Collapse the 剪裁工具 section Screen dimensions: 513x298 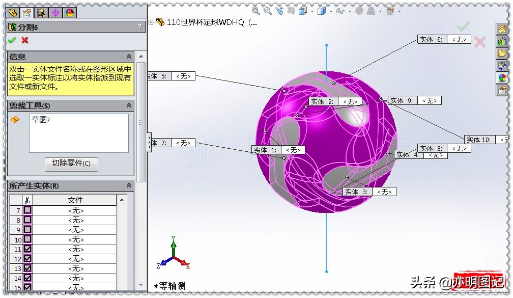pyautogui.click(x=128, y=105)
